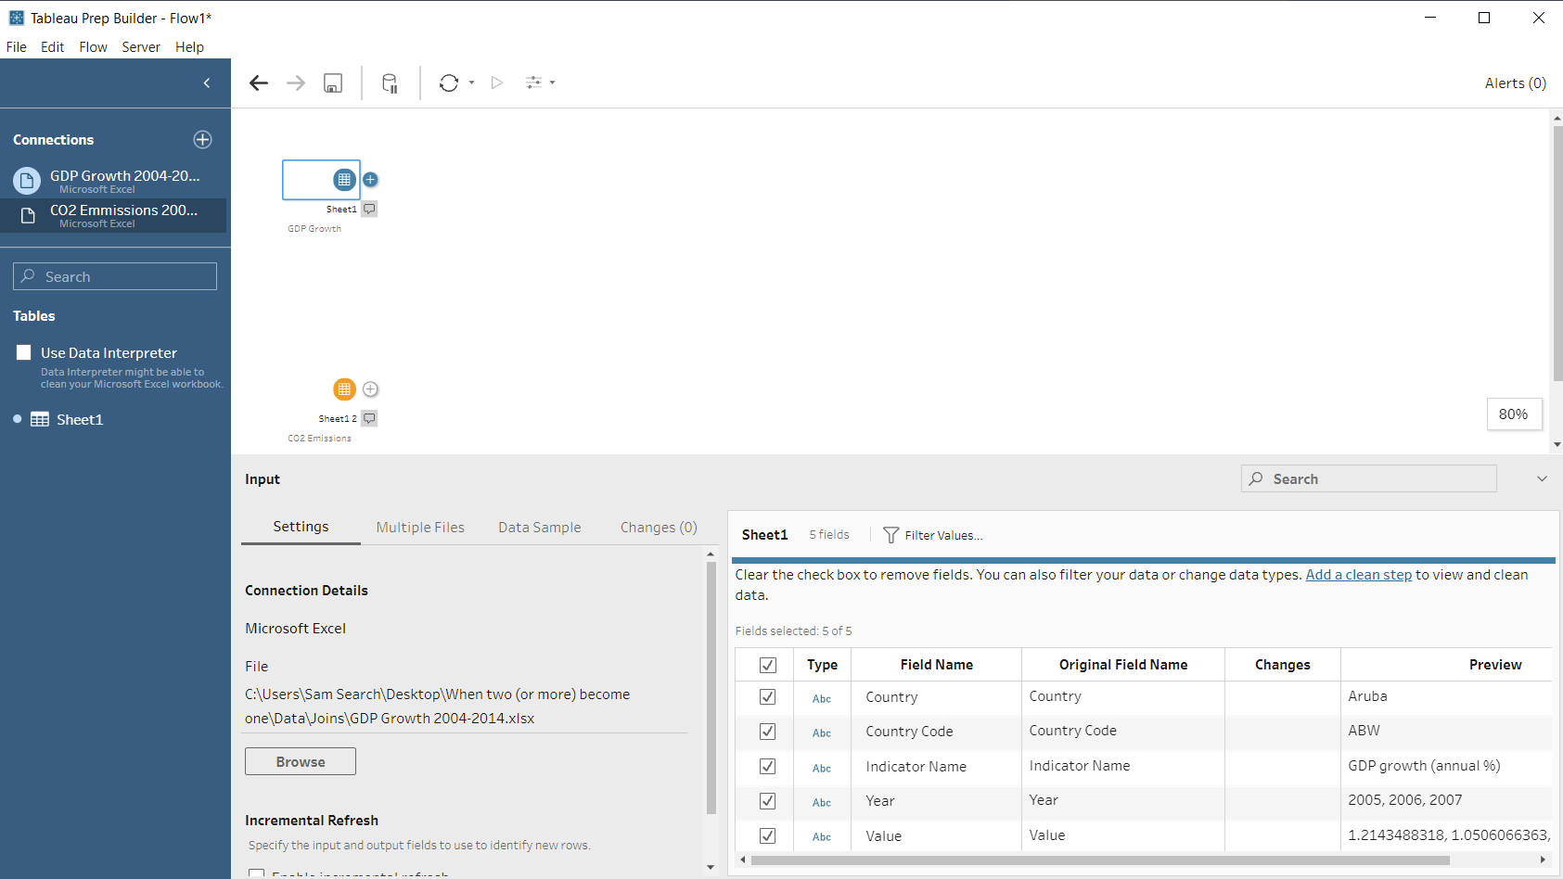
Task: Collapse the Input pane with the chevron
Action: click(1542, 478)
